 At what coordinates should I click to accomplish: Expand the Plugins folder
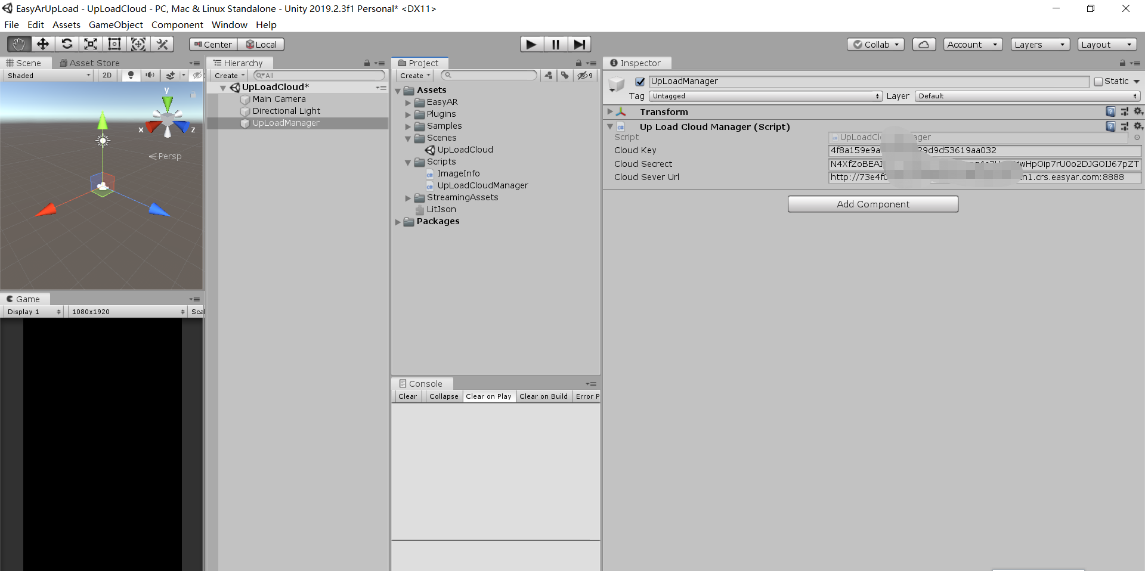(409, 114)
